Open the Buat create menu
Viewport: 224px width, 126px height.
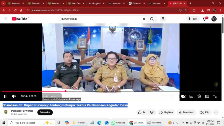(x=193, y=19)
